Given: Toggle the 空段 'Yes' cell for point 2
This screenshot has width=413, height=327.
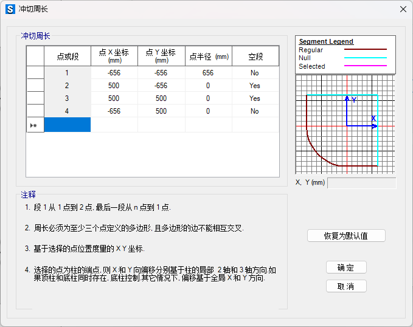Looking at the screenshot, I should point(255,86).
